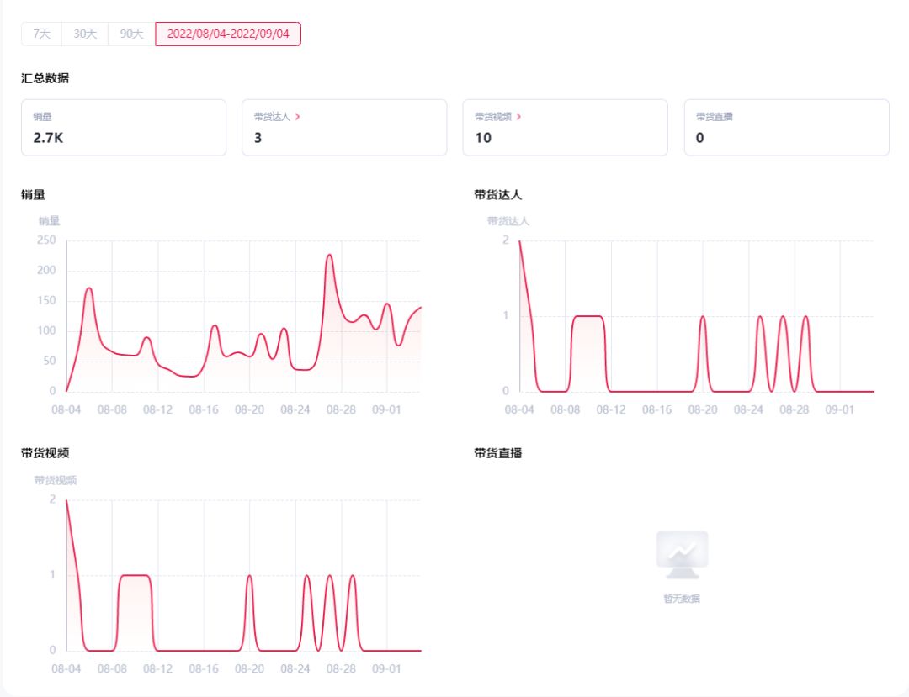Open the 带货视频 summary card showing 10
The height and width of the screenshot is (697, 909).
565,128
